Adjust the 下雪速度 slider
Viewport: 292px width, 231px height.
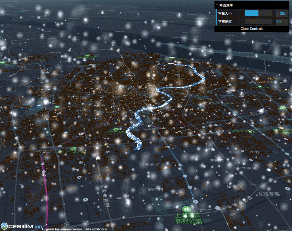click(x=258, y=22)
